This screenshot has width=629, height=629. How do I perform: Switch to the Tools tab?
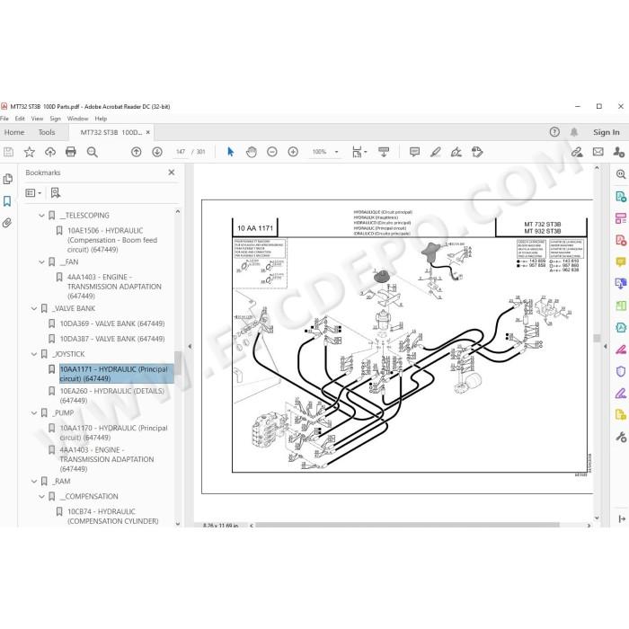coord(47,132)
